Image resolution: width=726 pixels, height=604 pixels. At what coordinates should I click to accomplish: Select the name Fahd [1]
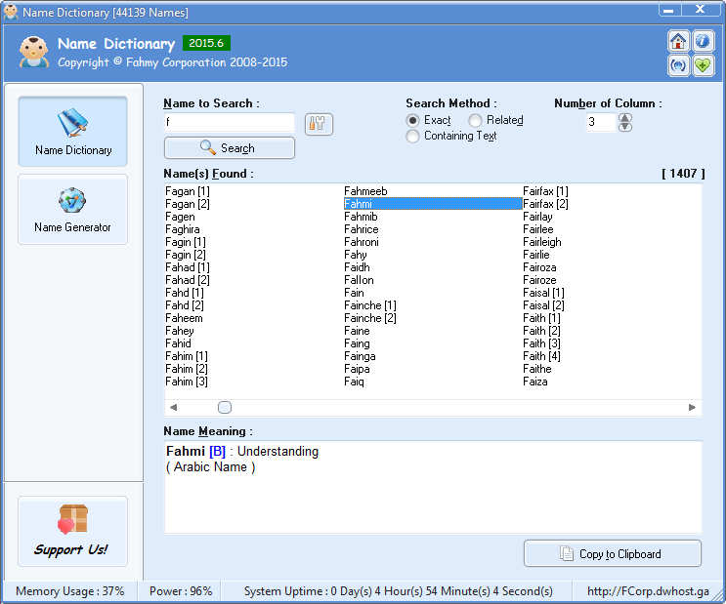(x=185, y=293)
